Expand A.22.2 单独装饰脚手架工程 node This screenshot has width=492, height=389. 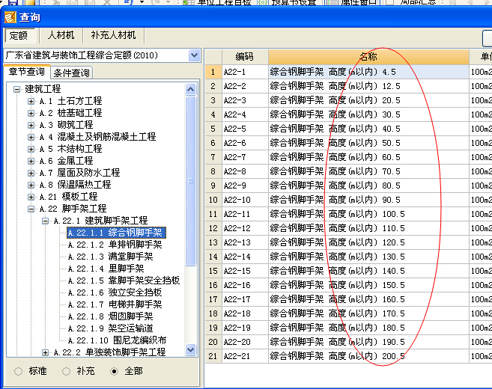(45, 352)
